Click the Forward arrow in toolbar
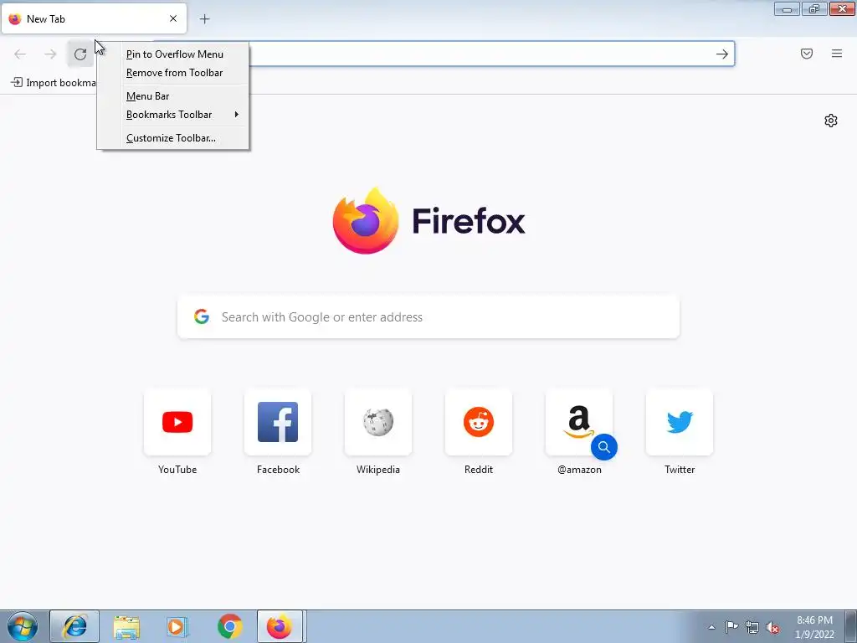 pos(50,54)
